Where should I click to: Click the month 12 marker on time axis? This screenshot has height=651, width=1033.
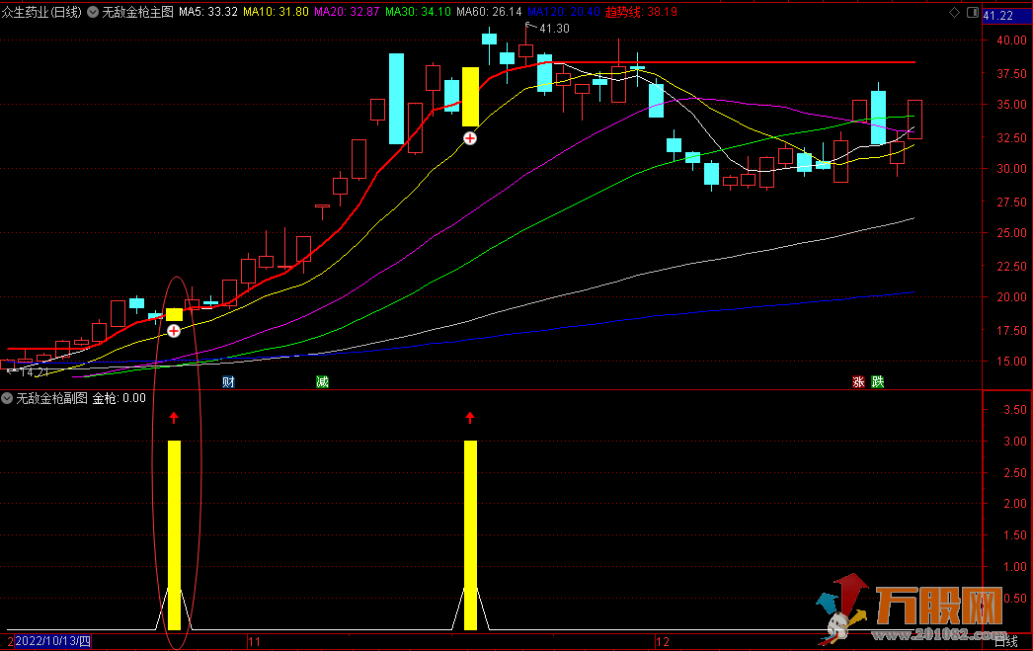(x=663, y=642)
